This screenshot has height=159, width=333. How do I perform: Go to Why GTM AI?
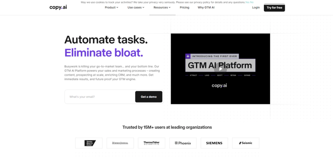coord(206,7)
